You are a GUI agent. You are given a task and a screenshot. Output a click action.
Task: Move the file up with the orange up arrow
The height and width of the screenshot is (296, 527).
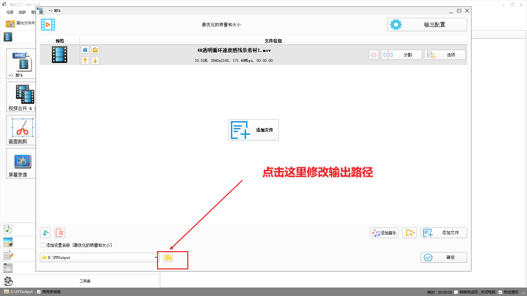[x=85, y=60]
